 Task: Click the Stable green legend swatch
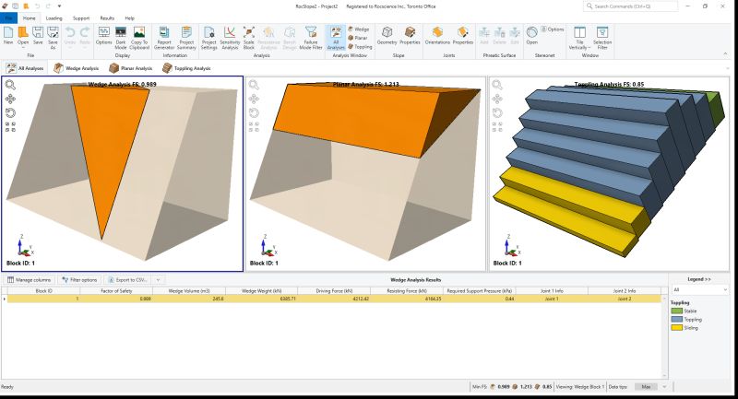[x=677, y=311]
